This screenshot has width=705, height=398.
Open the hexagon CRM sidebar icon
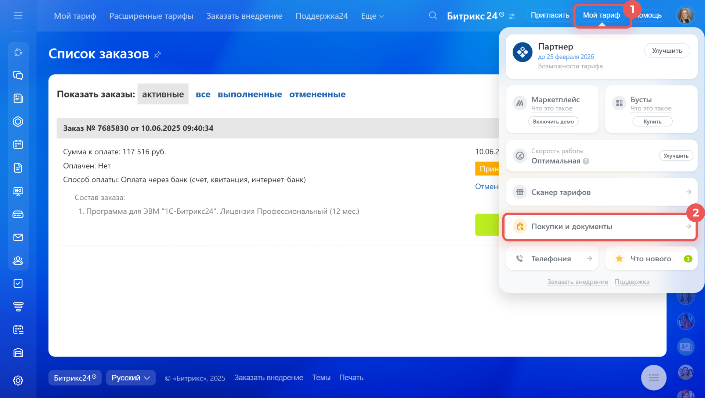coord(18,122)
